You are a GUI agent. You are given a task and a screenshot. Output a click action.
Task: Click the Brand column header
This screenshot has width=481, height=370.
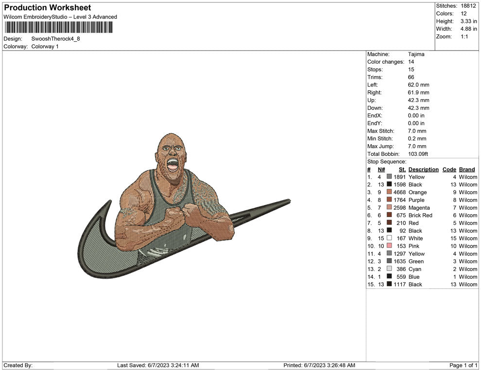[x=467, y=169]
